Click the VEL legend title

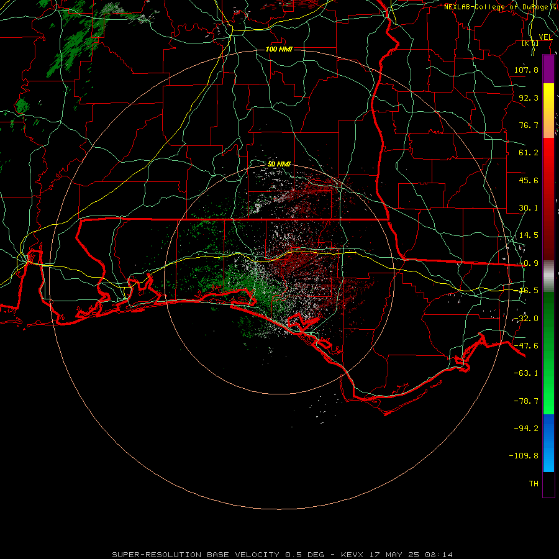(x=545, y=37)
